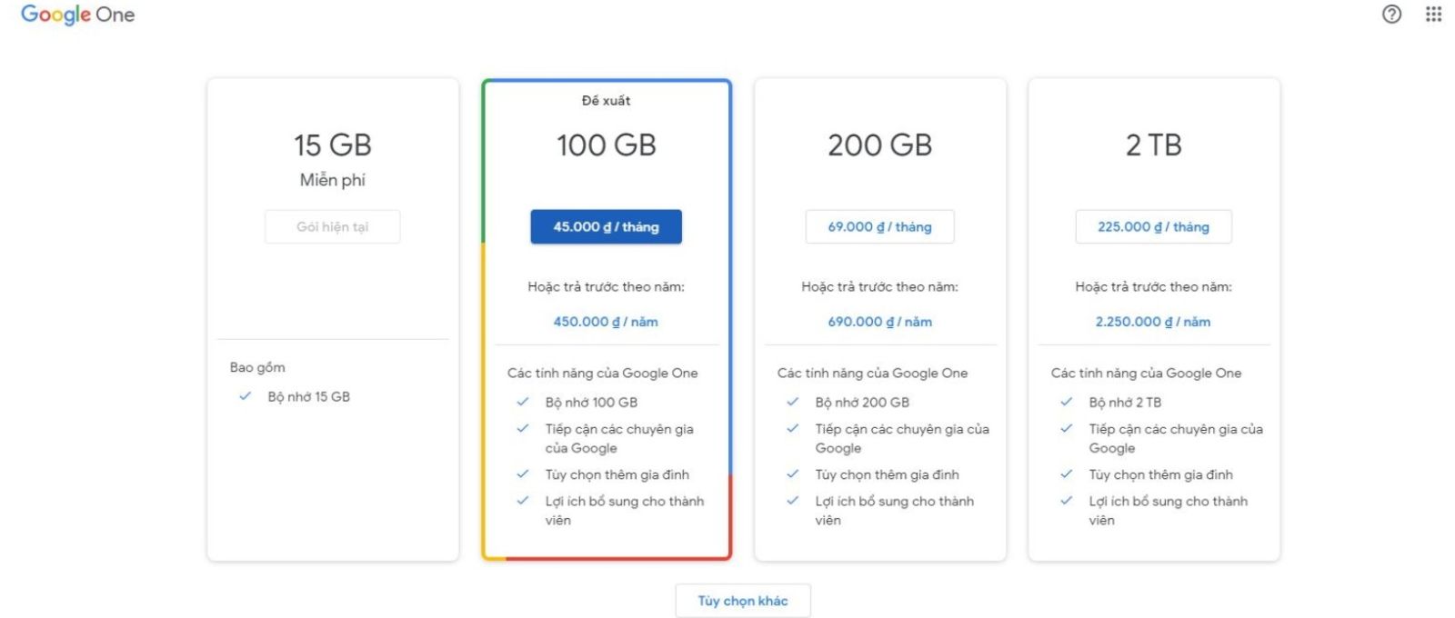Screen dimensions: 1455x618
Task: Click the 15 GB Miễn phí plan card
Action: coord(333,319)
